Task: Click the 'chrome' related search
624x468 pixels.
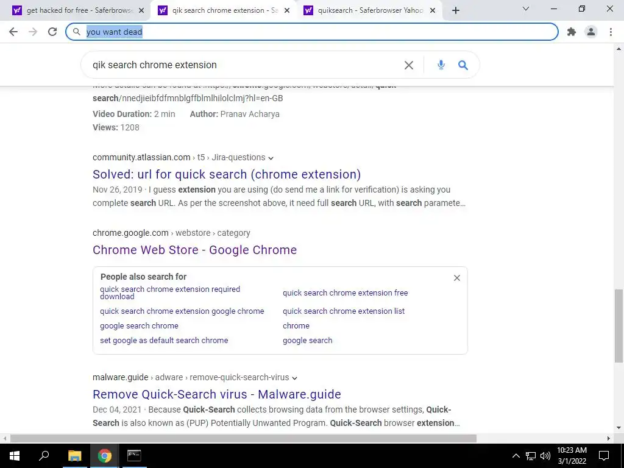Action: tap(296, 326)
